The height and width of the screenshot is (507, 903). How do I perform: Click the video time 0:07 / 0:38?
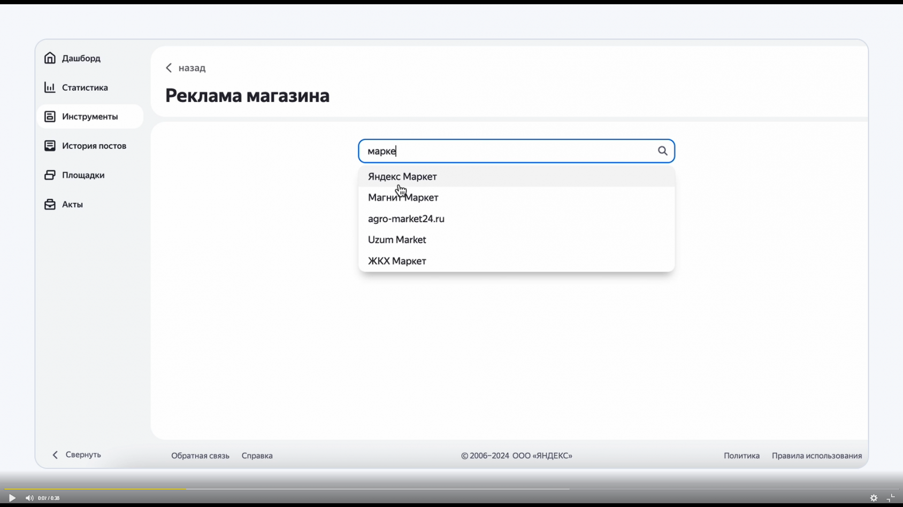pyautogui.click(x=49, y=498)
